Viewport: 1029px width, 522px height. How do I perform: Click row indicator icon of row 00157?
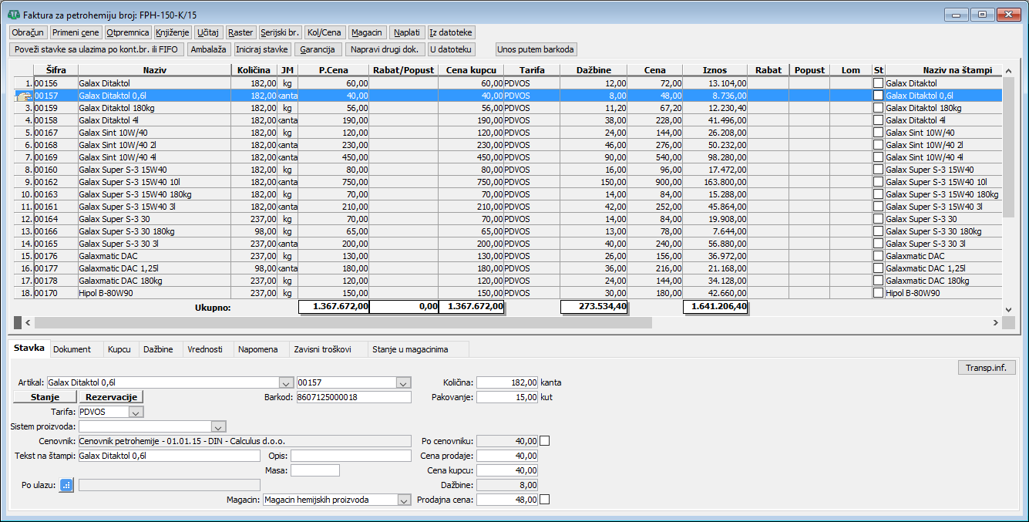pos(24,96)
